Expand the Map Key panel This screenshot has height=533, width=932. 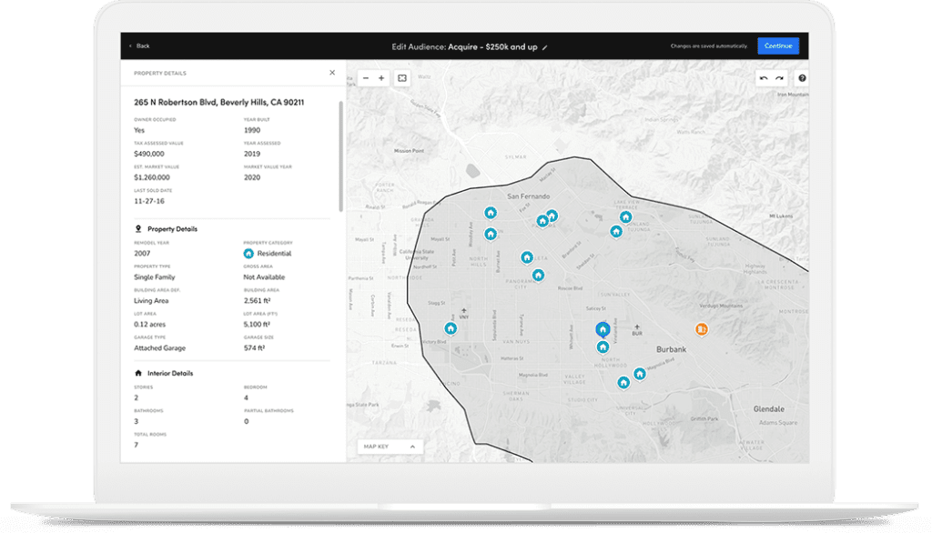390,447
